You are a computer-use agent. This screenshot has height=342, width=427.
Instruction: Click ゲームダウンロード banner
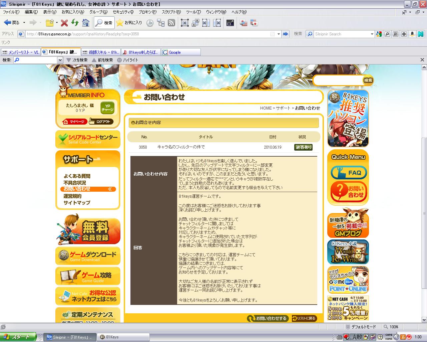tap(88, 256)
